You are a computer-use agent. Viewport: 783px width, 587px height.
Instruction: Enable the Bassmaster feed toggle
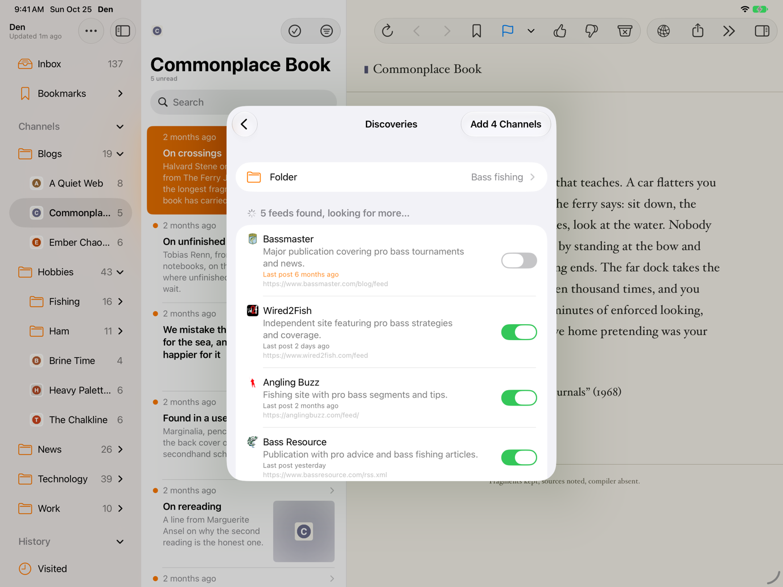519,261
